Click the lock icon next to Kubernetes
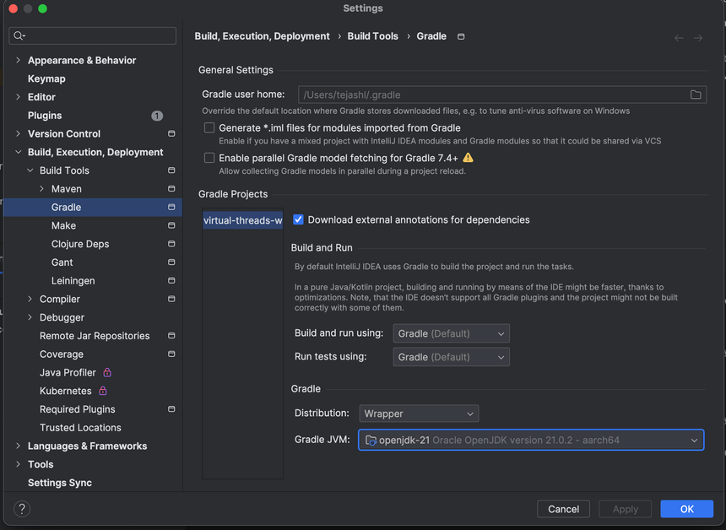 point(103,391)
